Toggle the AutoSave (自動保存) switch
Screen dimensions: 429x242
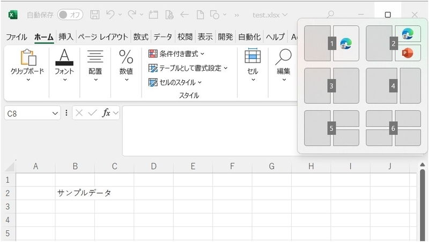pyautogui.click(x=70, y=15)
